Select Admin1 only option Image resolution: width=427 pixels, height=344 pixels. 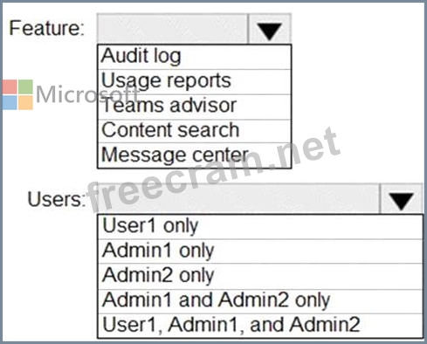pyautogui.click(x=260, y=251)
